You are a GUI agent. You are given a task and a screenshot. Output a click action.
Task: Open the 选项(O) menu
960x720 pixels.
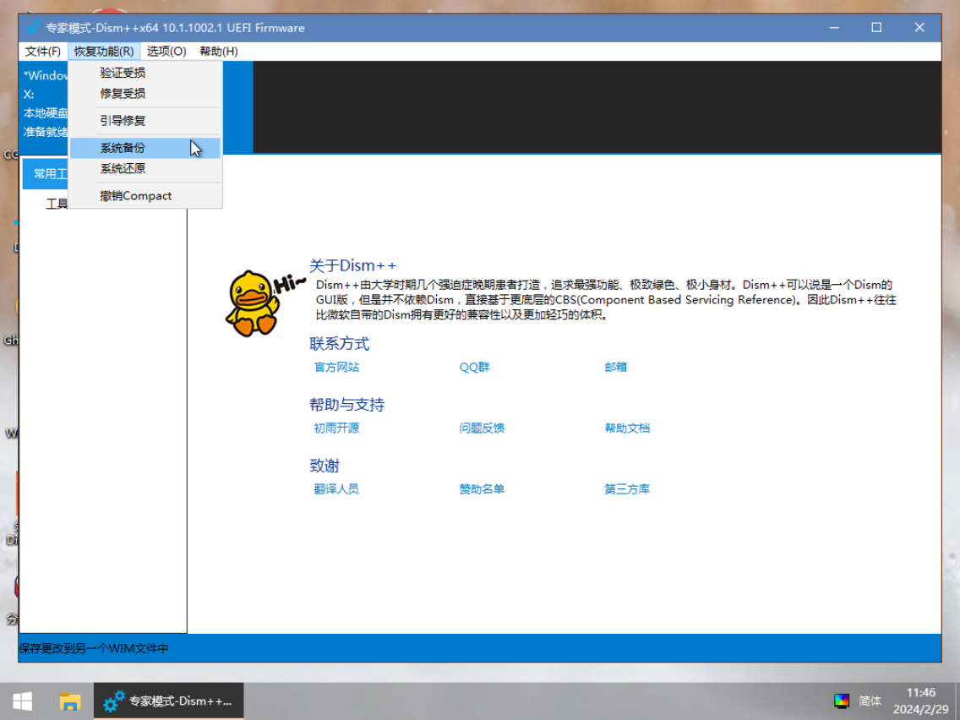coord(166,52)
